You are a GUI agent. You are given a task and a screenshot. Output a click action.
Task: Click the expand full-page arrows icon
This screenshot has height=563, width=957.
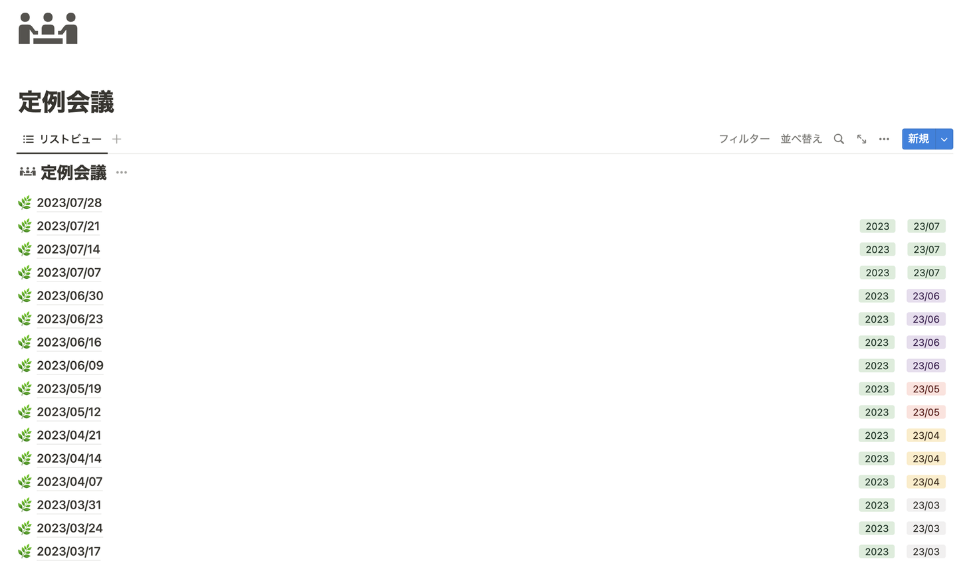pyautogui.click(x=861, y=139)
